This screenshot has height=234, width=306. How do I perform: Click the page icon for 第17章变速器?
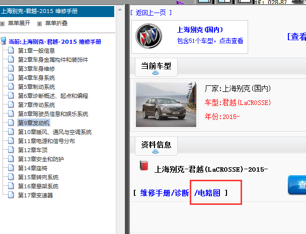[11, 195]
